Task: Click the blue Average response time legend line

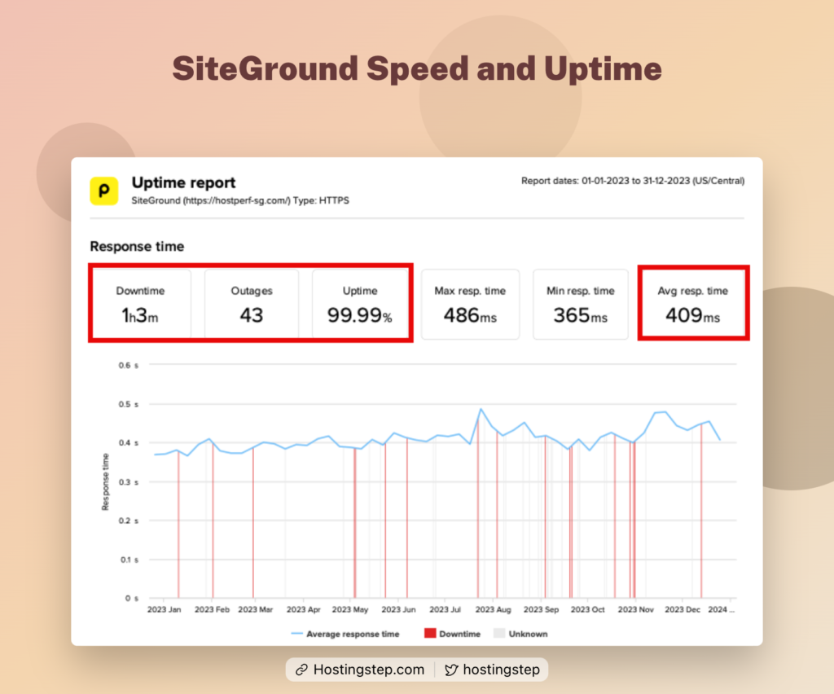Action: coord(296,634)
